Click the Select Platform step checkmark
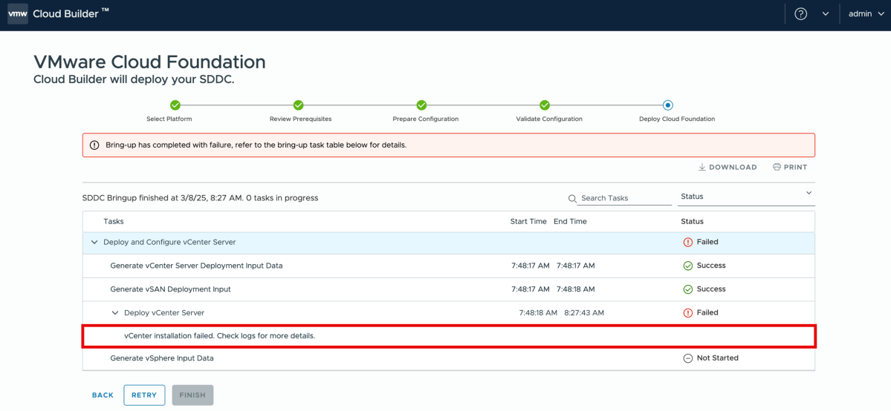 [175, 105]
